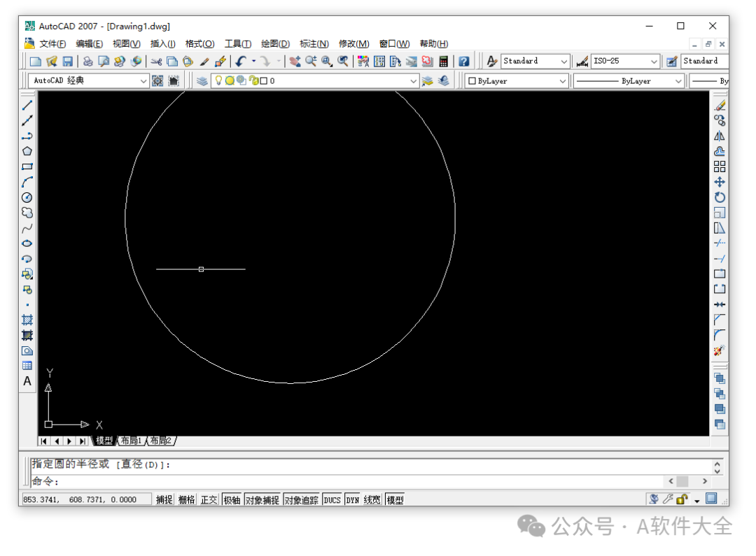The width and height of the screenshot is (756, 556).
Task: Open the Help question mark icon
Action: [x=464, y=61]
